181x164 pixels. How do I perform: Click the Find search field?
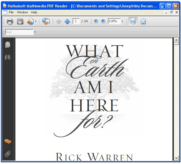19,32
